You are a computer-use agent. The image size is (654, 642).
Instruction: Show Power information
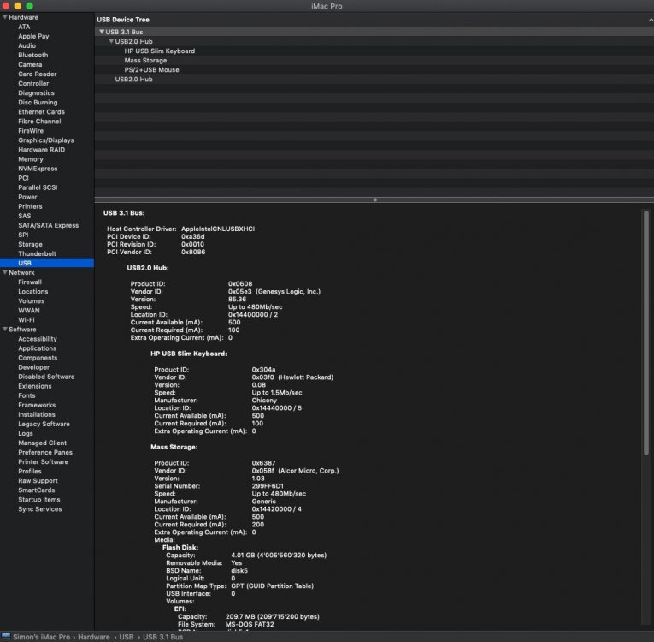[27, 197]
